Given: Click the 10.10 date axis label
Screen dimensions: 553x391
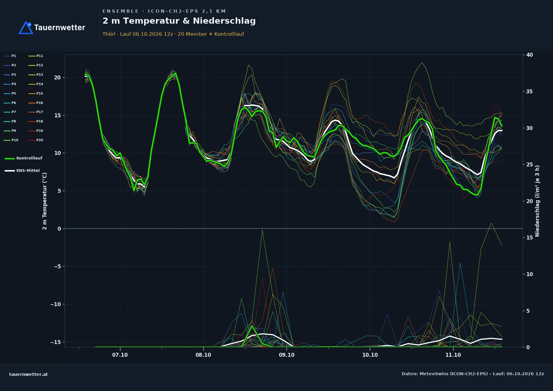Looking at the screenshot, I should [x=370, y=355].
